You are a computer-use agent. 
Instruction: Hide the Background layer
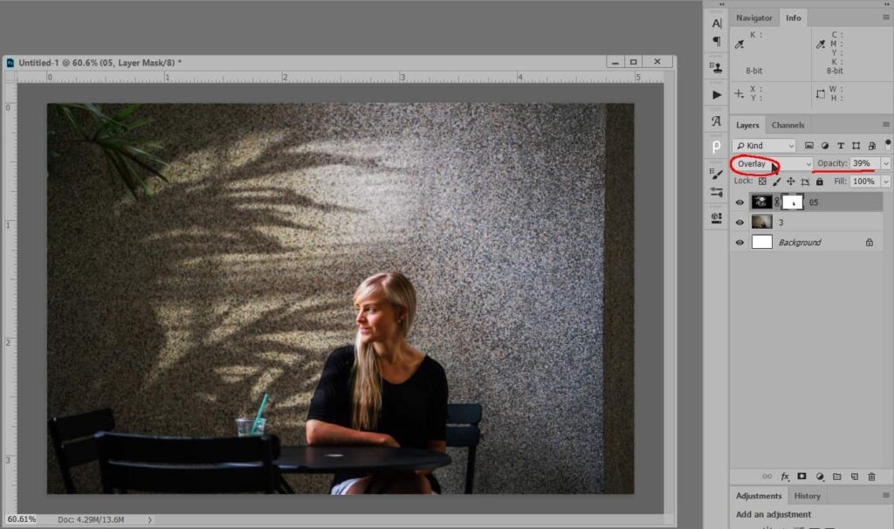point(740,243)
